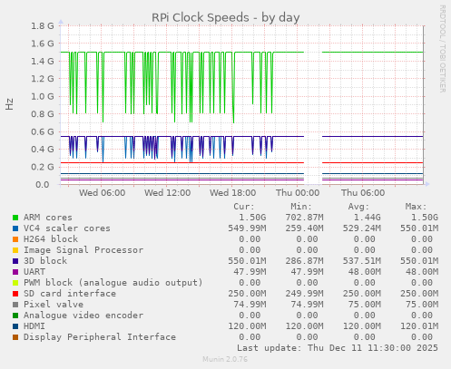Click ARM cores average value 1.44G
Viewport: 451px width, 369px height.
367,218
